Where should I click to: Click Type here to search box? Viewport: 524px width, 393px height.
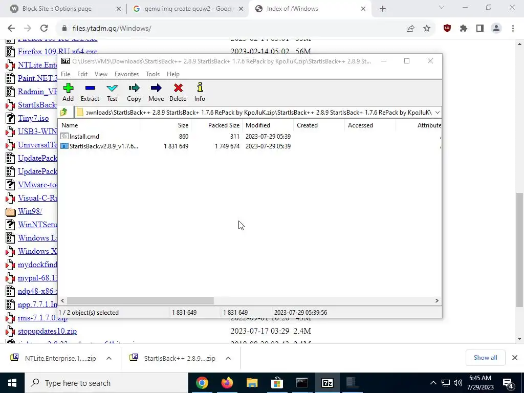(x=106, y=383)
